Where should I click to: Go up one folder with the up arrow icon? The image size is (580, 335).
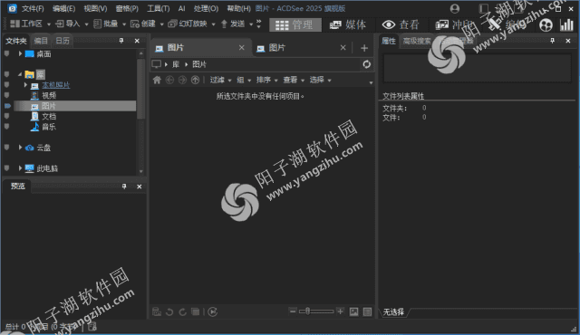pos(196,80)
